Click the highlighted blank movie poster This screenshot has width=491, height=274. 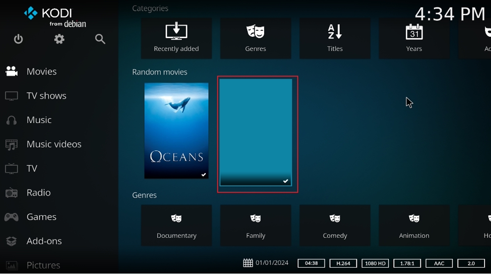coord(255,132)
